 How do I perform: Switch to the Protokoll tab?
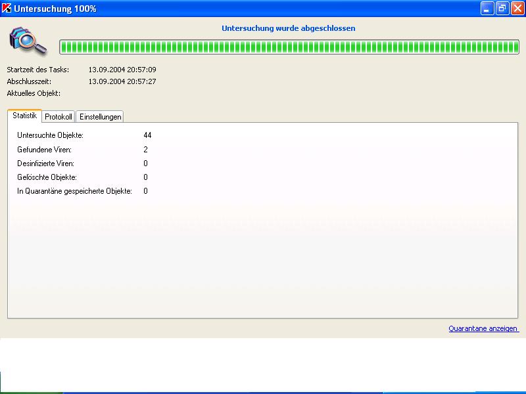click(x=59, y=117)
